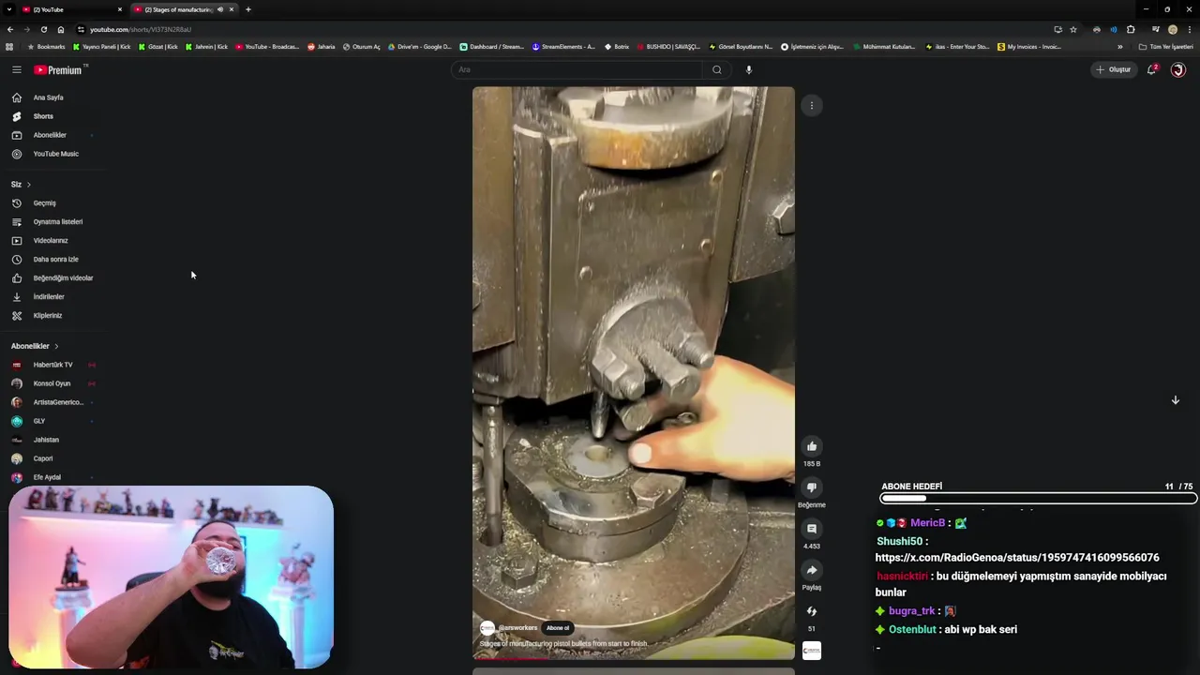Click the Oluştur create button
Screen dimensions: 1200x675
[1114, 69]
